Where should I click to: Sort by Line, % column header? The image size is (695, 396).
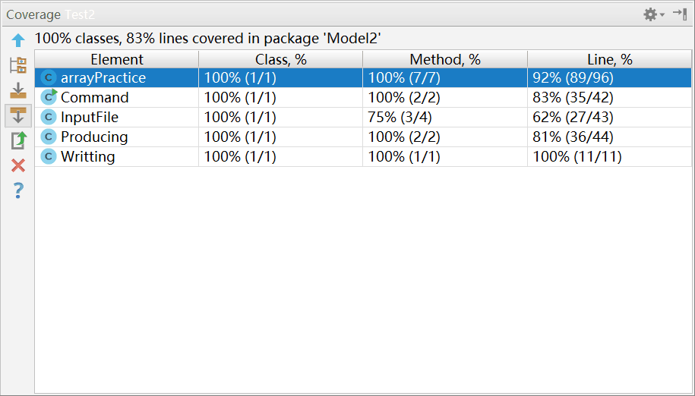pos(609,59)
